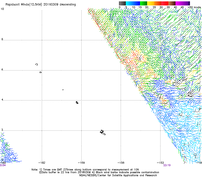Click the longitude label '-153' on the bottom axis
The width and height of the screenshot is (202, 177).
[161, 163]
